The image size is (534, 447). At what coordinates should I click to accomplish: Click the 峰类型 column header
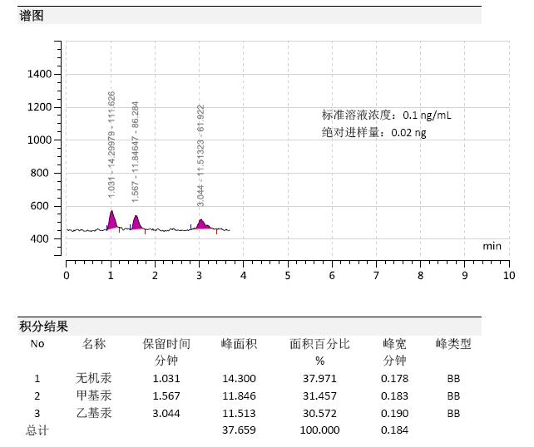pyautogui.click(x=453, y=344)
